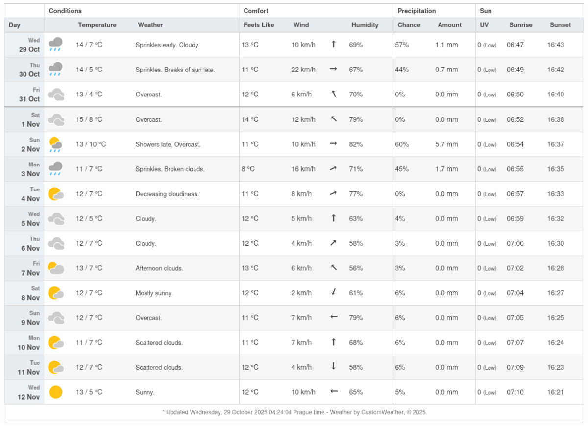Click the overcast cloud icon for Fri 31 Oct

[56, 95]
